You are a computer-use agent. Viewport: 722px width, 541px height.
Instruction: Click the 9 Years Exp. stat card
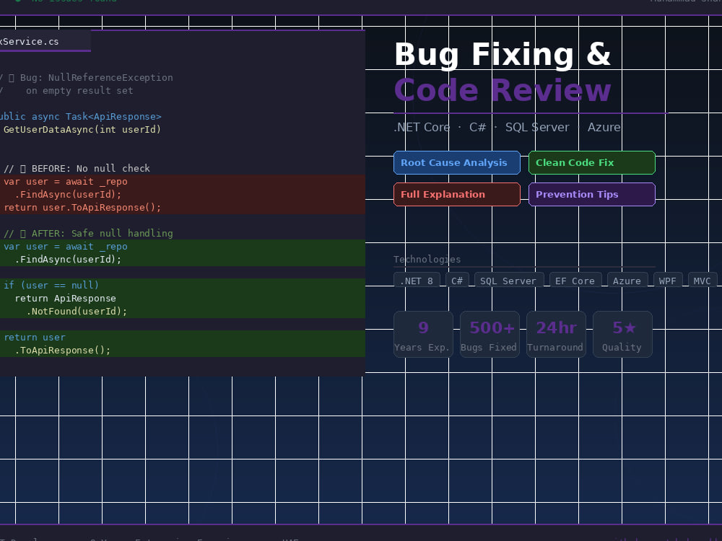[423, 335]
